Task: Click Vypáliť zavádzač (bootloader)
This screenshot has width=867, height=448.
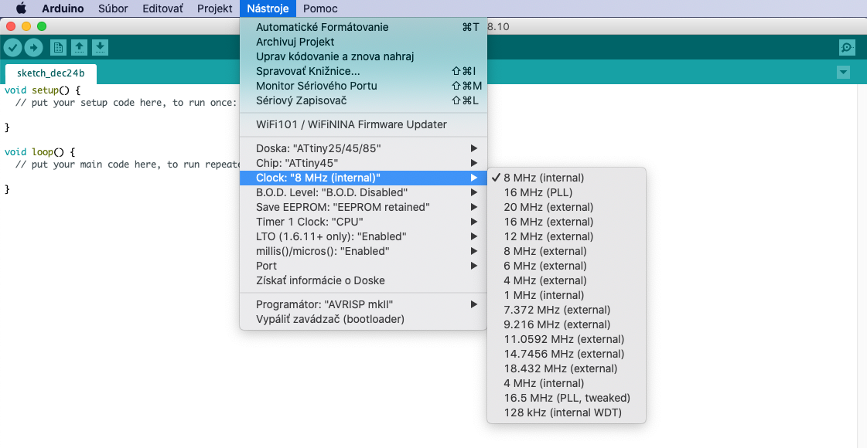Action: (330, 319)
